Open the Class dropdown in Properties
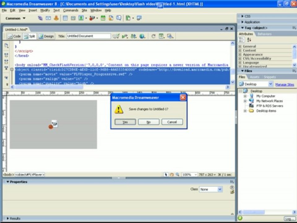Viewport: 297px width, 223px height. tap(220, 189)
